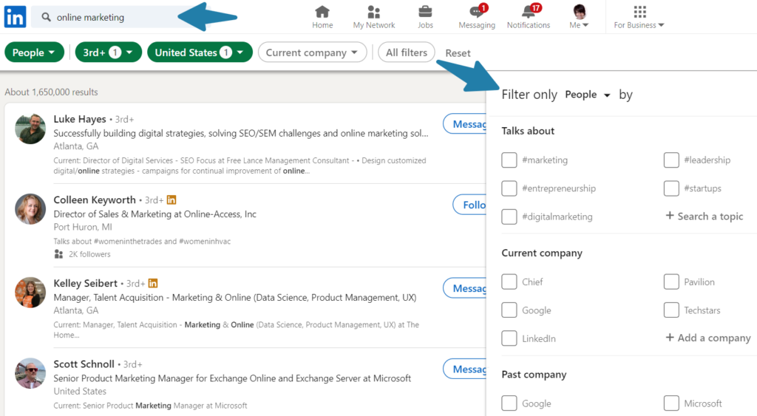Open the Messaging speech bubble icon
757x416 pixels.
(477, 11)
